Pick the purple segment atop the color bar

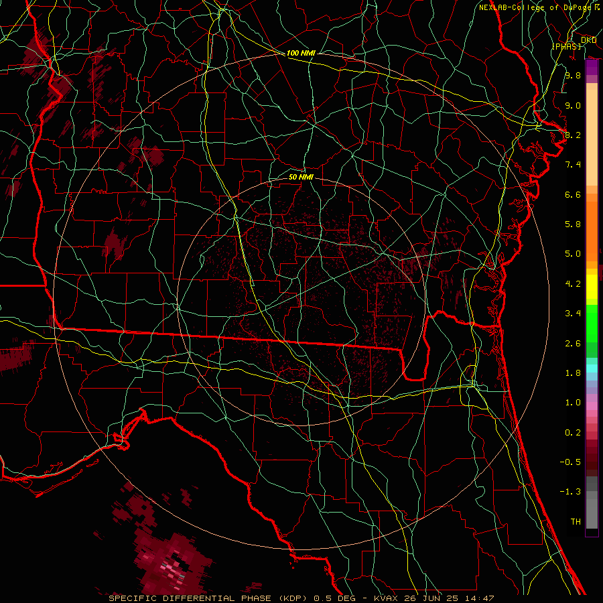click(592, 67)
